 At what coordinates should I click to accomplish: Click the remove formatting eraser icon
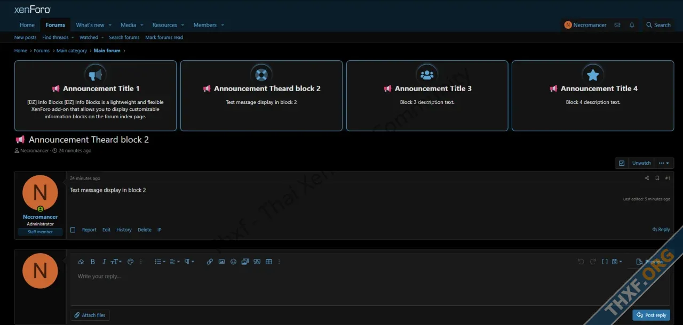click(81, 262)
